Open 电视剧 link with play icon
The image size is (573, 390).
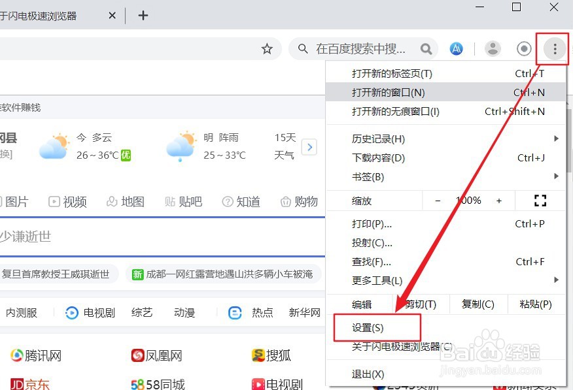(90, 313)
